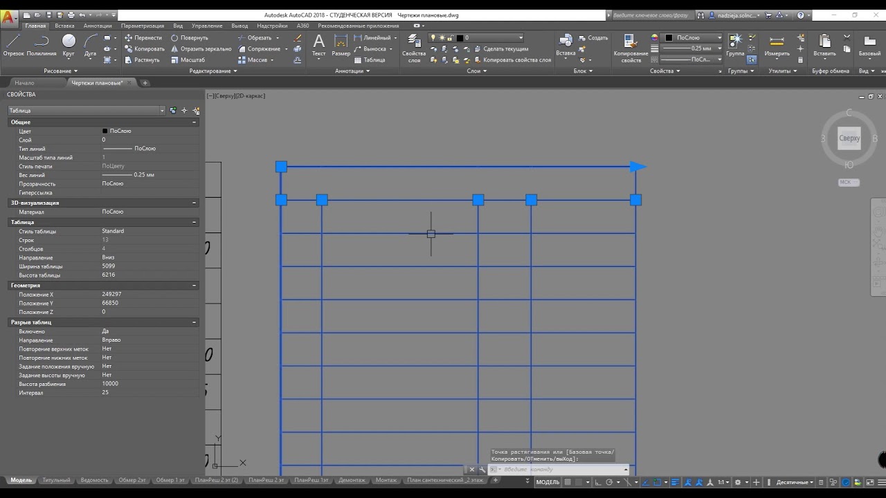This screenshot has width=886, height=498.
Task: Open the Вставка ribbon tab
Action: (64, 26)
